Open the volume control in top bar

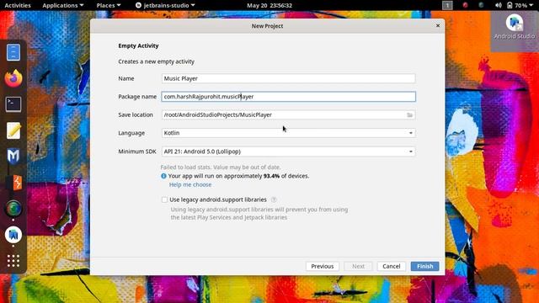pyautogui.click(x=499, y=5)
